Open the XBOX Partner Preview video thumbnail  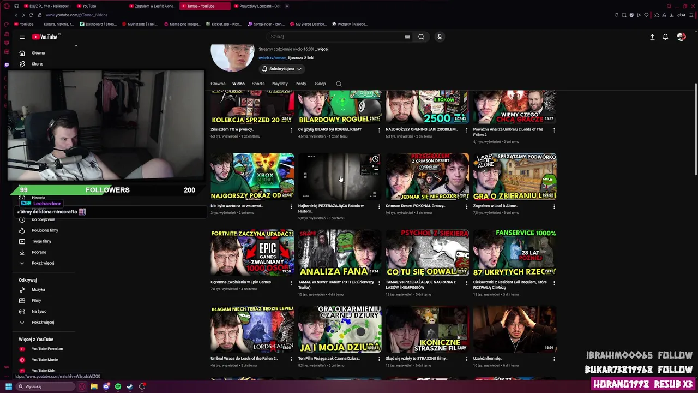[252, 176]
